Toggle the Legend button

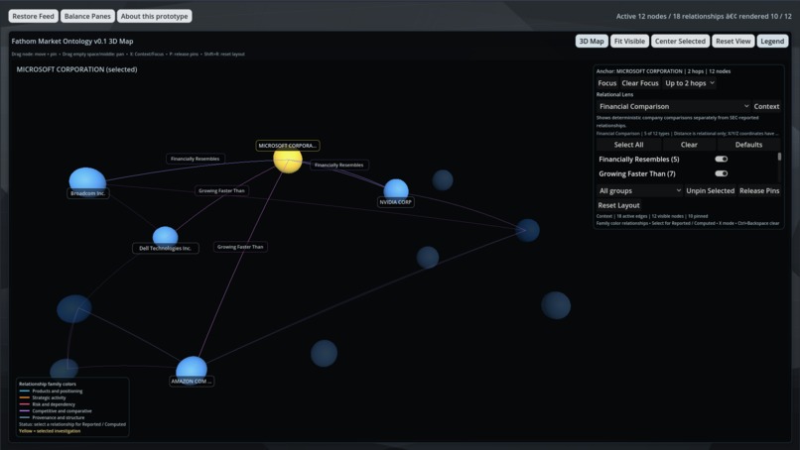772,42
